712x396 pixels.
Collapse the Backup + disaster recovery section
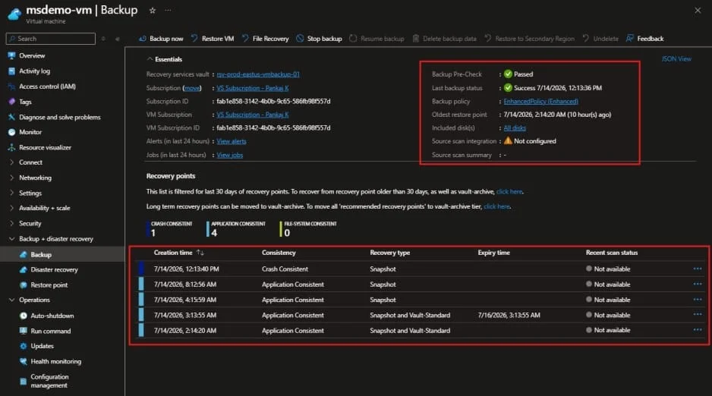pos(12,239)
